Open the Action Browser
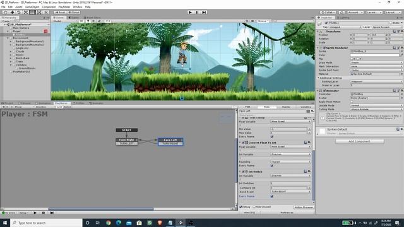Screen dimensions: 404x227 (x=304, y=207)
